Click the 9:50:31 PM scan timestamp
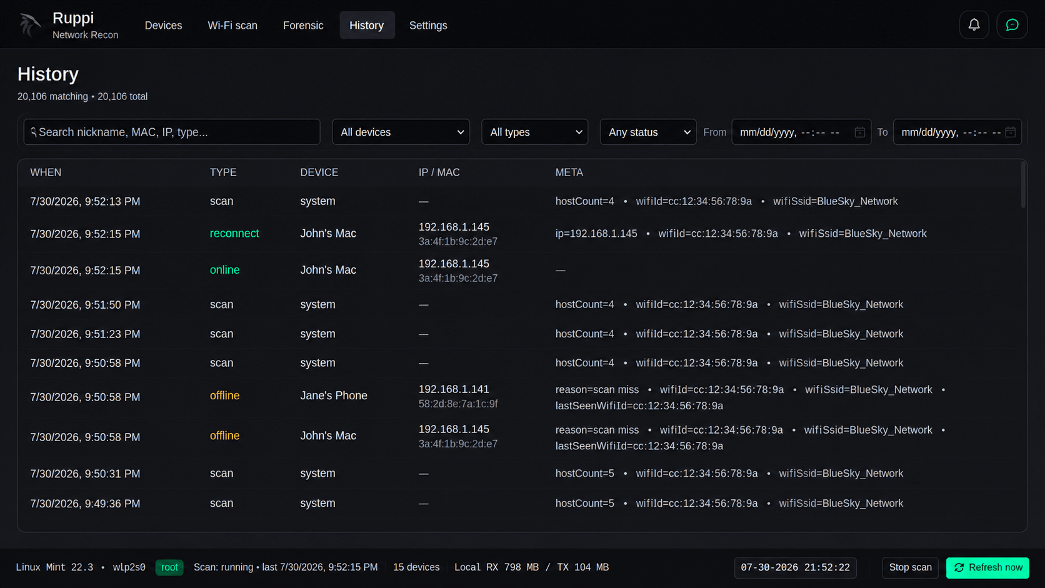The image size is (1045, 588). 85,474
